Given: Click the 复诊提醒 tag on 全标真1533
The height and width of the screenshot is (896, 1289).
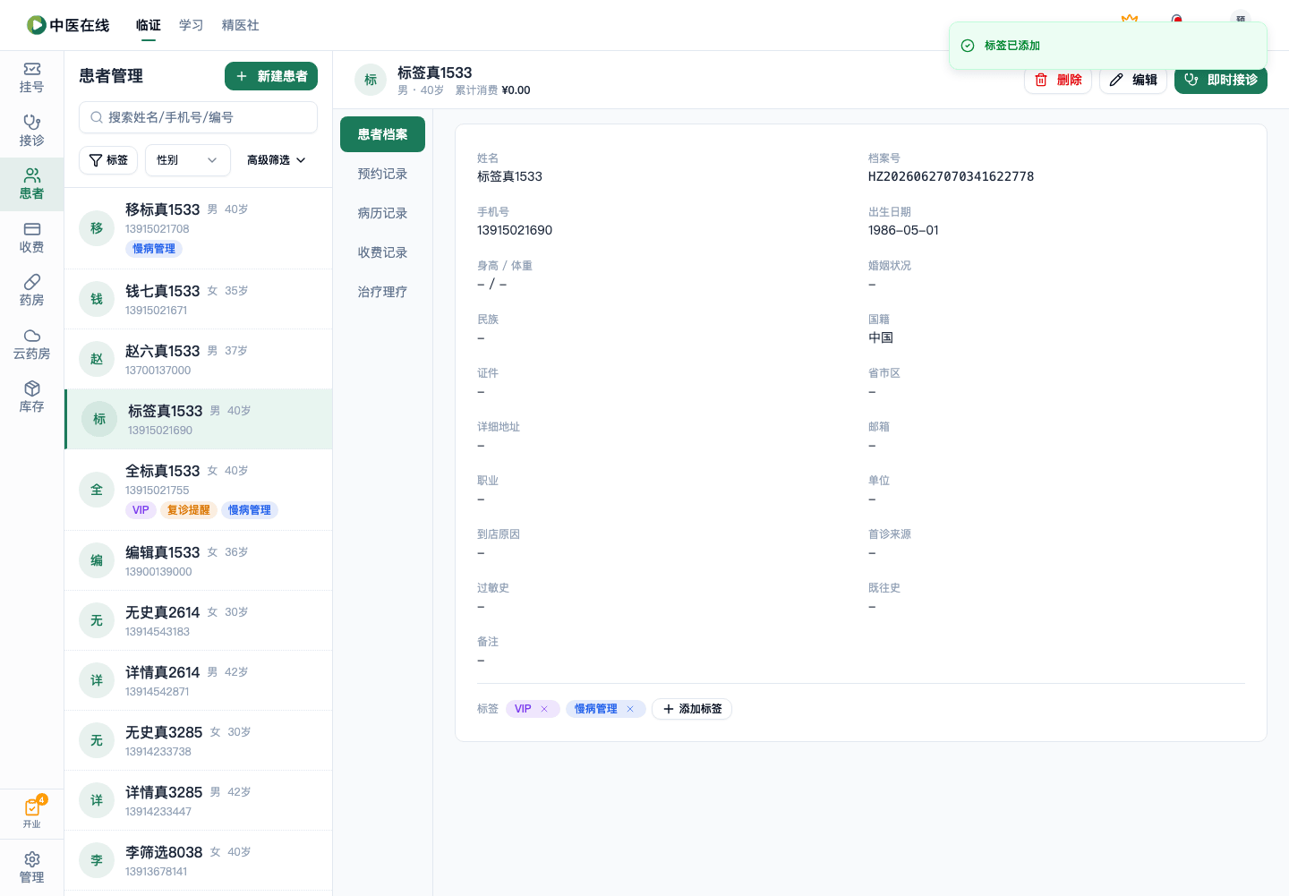Looking at the screenshot, I should (x=189, y=510).
